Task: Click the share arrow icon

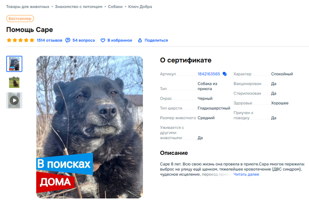Action: click(x=140, y=40)
